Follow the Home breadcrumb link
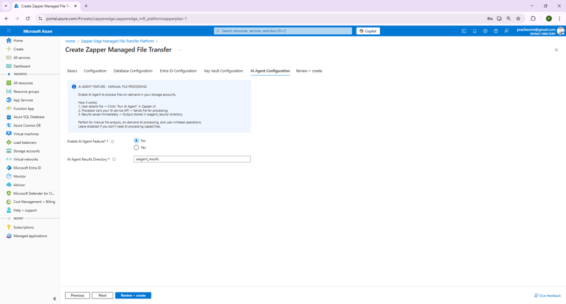This screenshot has height=304, width=566. coord(70,41)
